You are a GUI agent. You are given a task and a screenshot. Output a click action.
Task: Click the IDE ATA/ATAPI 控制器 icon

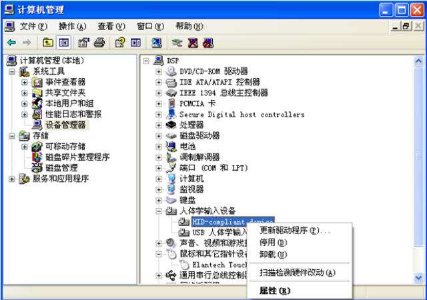point(171,82)
